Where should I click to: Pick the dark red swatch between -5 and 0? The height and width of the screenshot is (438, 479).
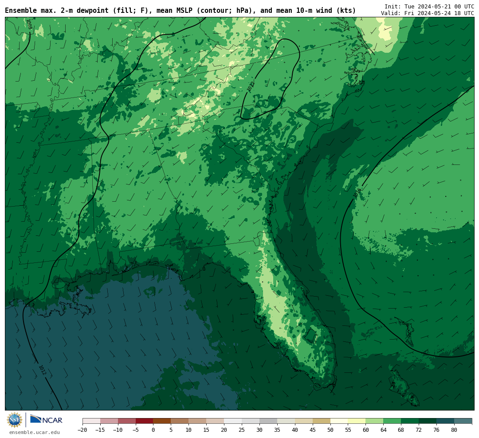pyautogui.click(x=145, y=421)
